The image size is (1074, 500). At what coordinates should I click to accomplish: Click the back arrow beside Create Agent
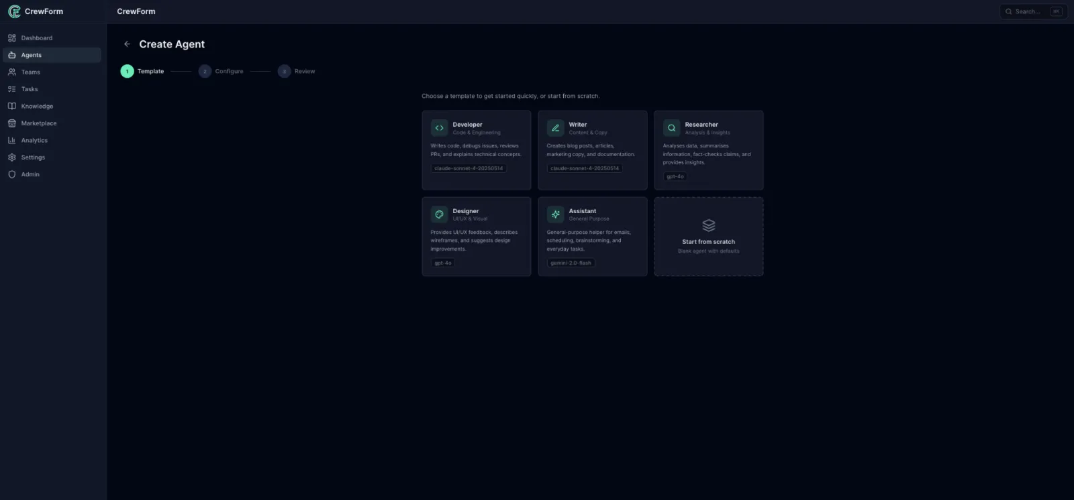[127, 44]
